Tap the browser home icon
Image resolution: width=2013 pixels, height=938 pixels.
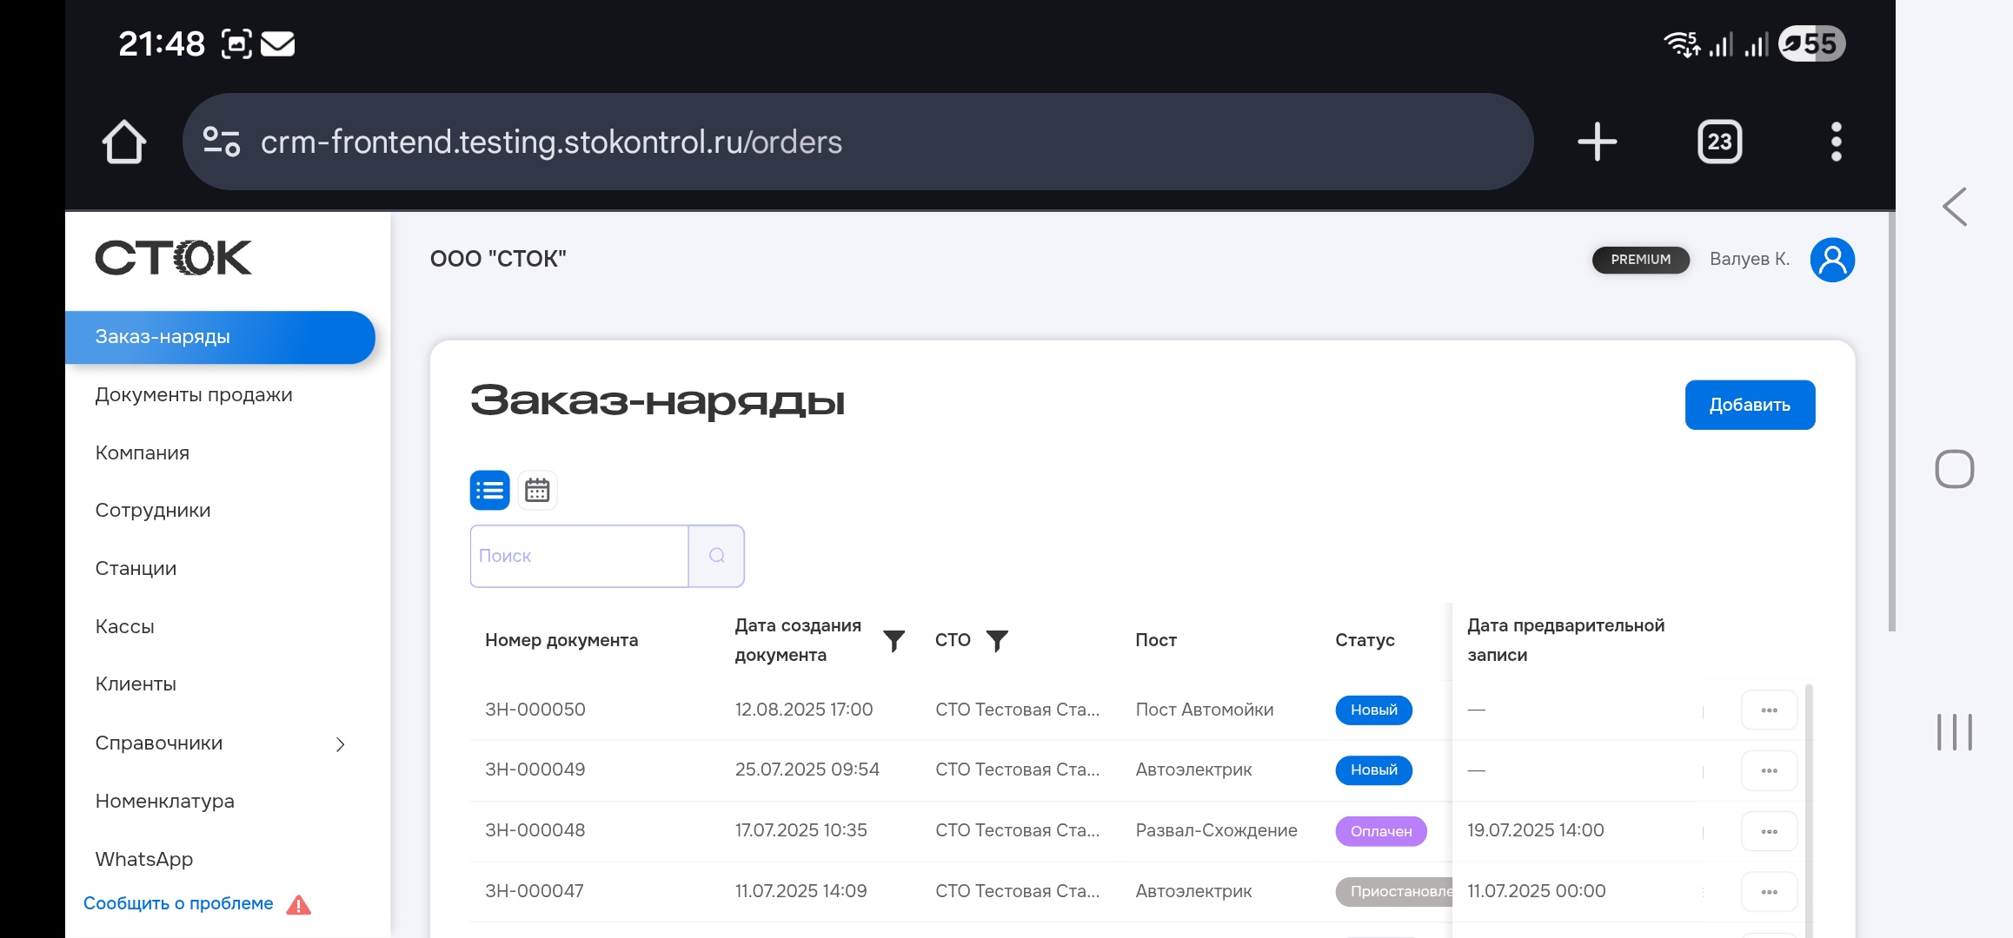coord(123,142)
